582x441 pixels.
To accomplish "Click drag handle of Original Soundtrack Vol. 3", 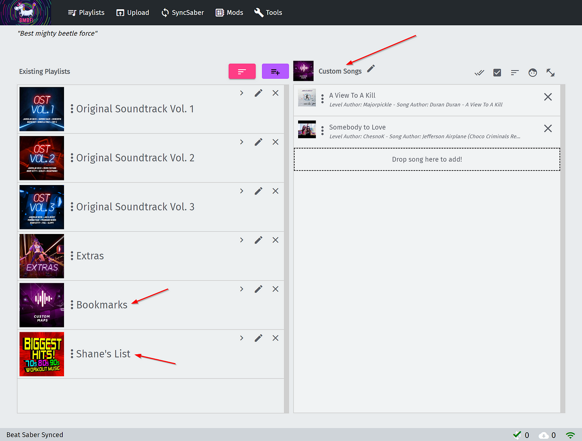I will coord(72,207).
